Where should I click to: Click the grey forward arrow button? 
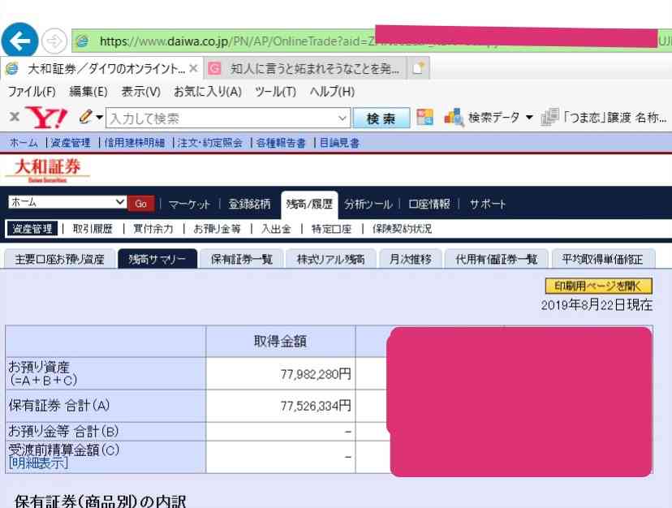coord(54,41)
